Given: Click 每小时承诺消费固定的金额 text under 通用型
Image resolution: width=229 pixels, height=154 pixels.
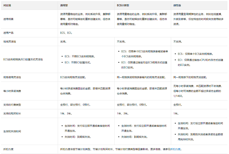Looking at the screenshot, I should 85,91.
